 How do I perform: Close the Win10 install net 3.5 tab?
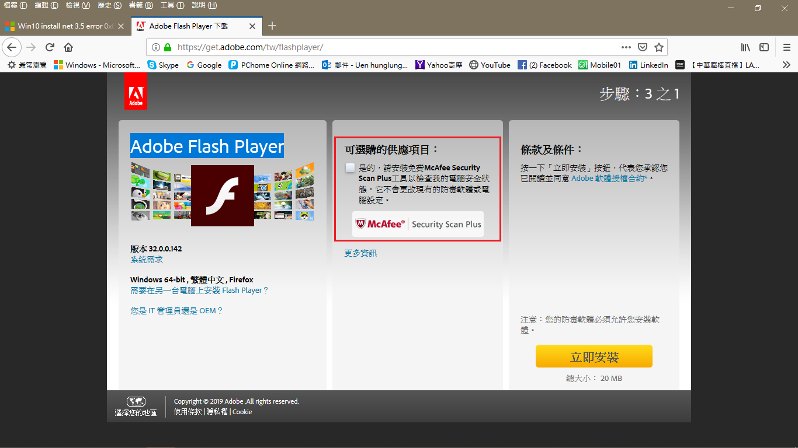click(x=121, y=26)
